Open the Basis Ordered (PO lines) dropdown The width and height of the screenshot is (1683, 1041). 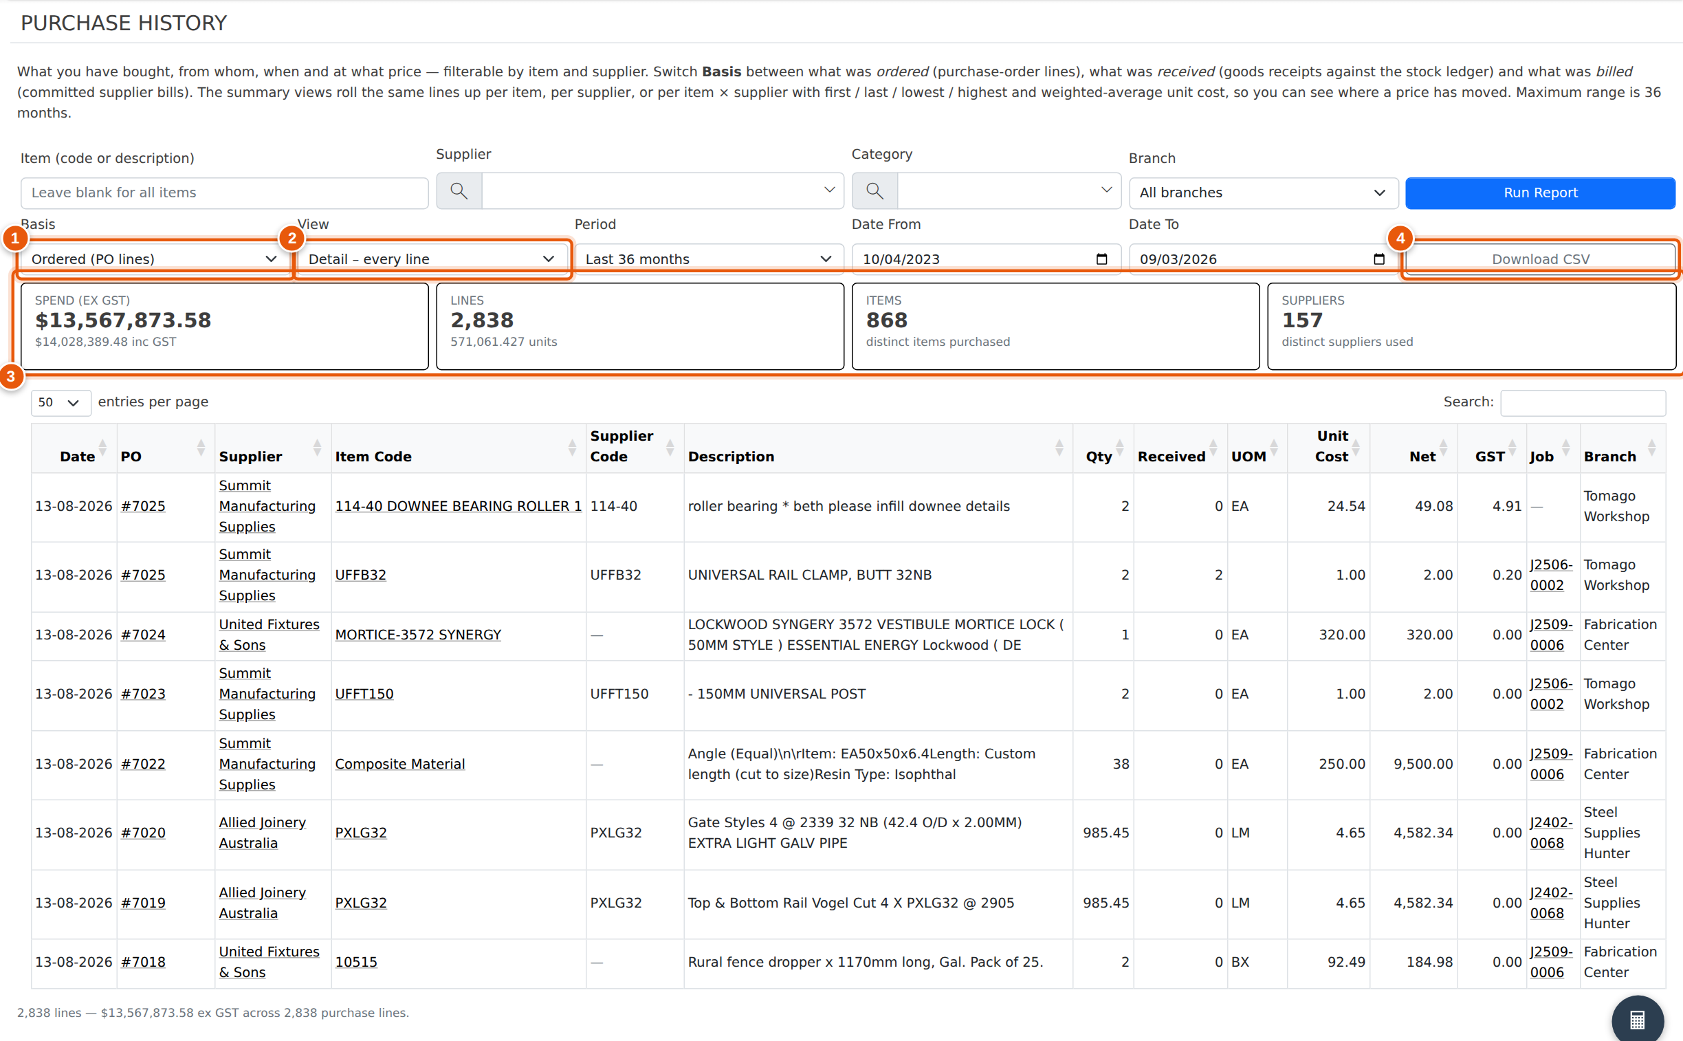(x=155, y=259)
